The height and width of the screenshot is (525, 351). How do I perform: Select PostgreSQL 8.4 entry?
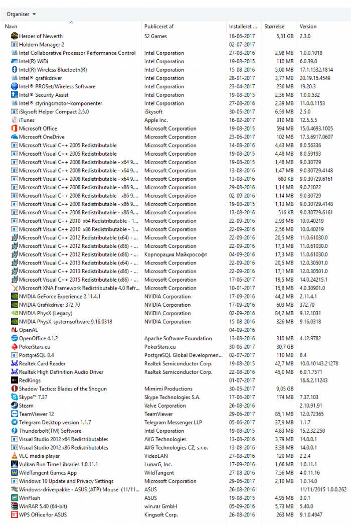coord(37,355)
